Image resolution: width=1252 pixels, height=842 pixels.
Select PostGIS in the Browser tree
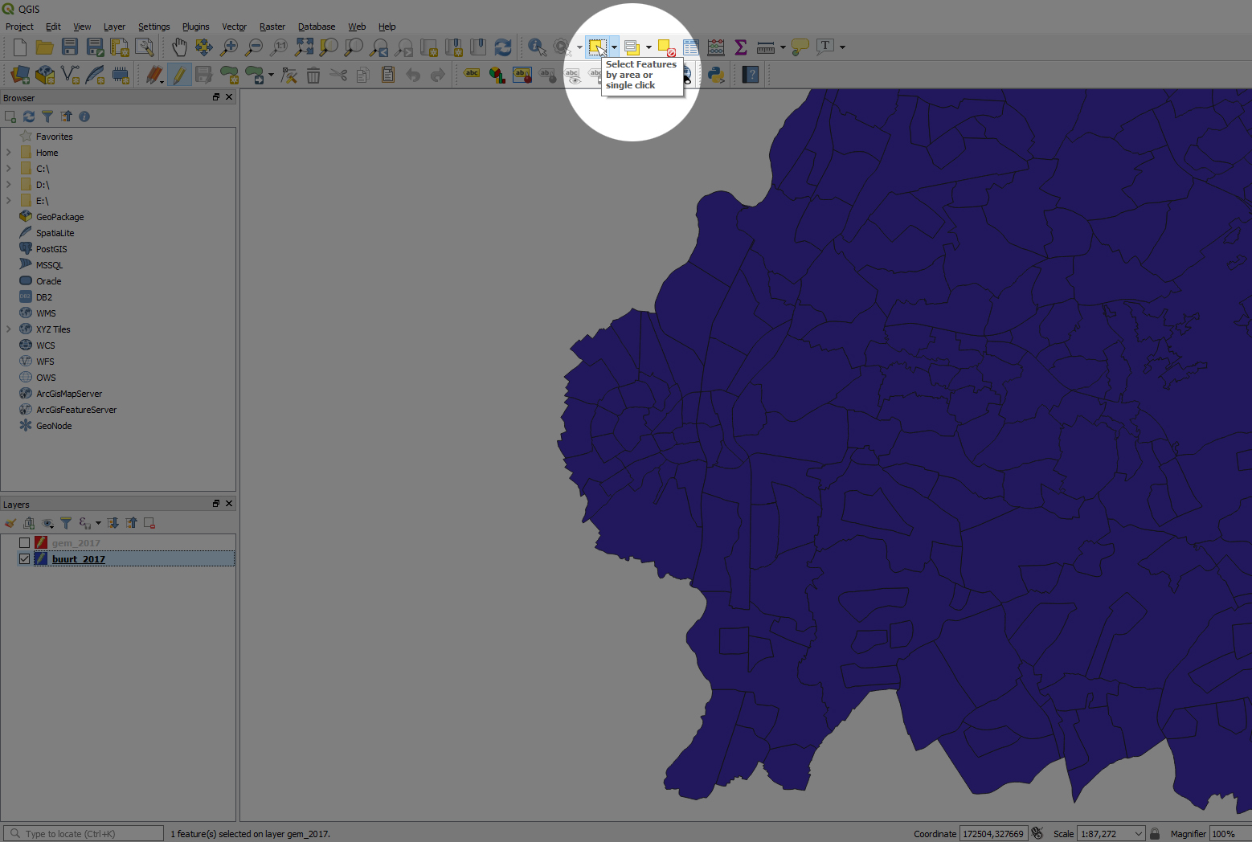51,249
